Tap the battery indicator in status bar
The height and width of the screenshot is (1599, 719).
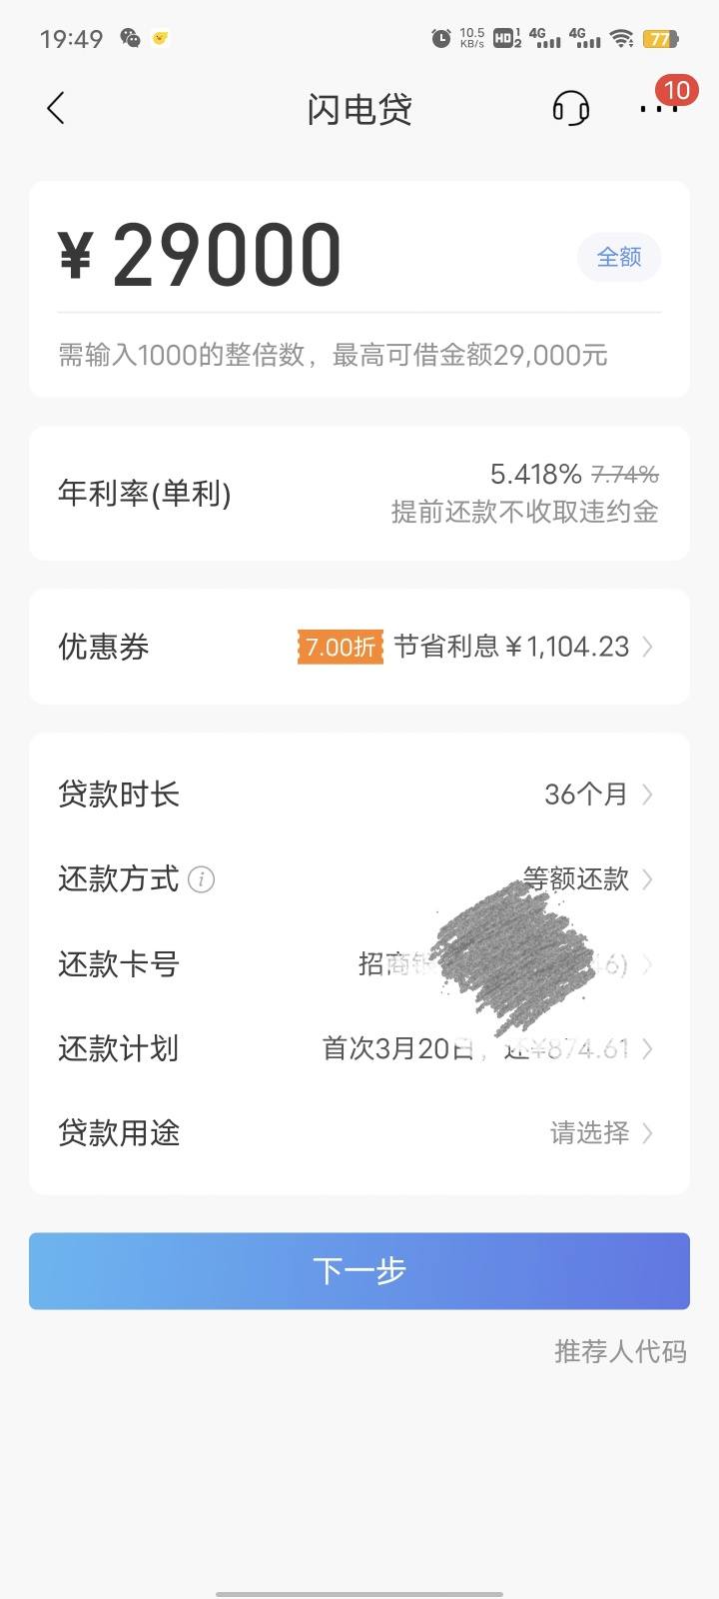point(660,39)
